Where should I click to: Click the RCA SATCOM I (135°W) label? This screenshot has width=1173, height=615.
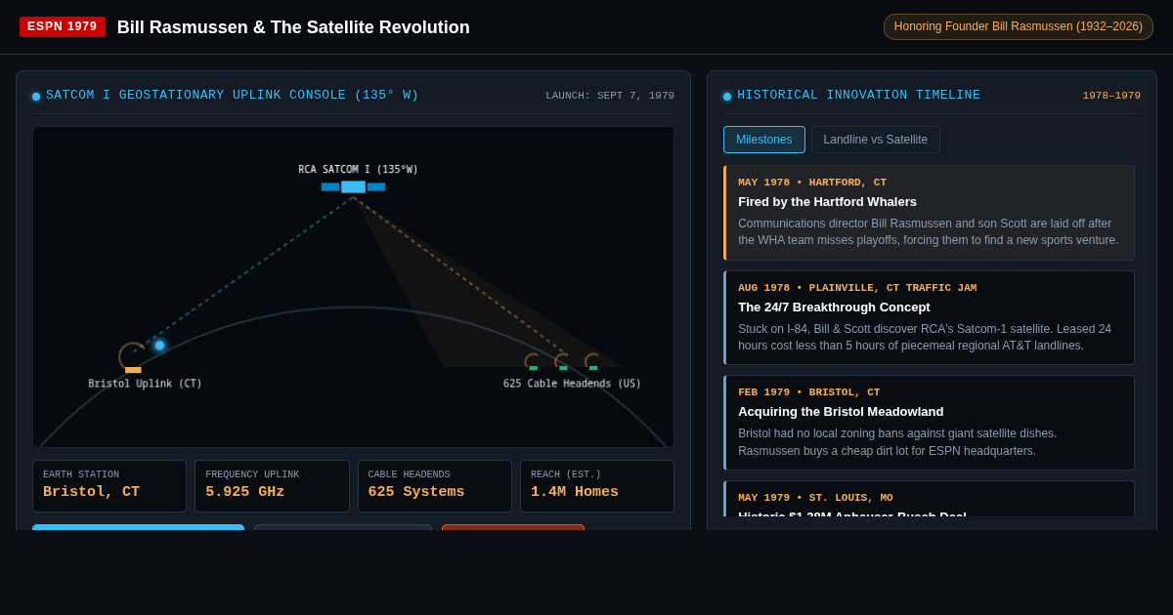358,170
